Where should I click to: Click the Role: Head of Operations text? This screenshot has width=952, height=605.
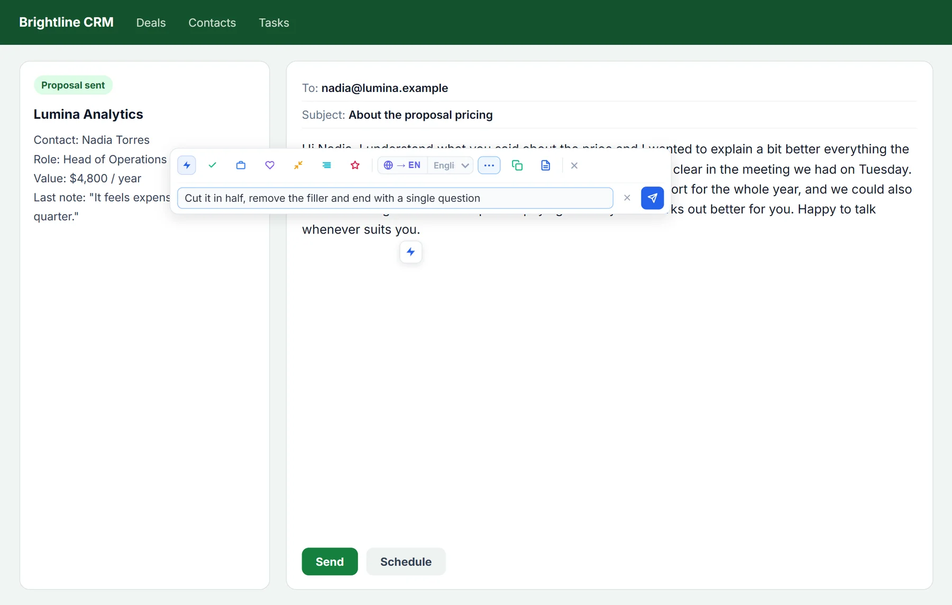(x=100, y=160)
